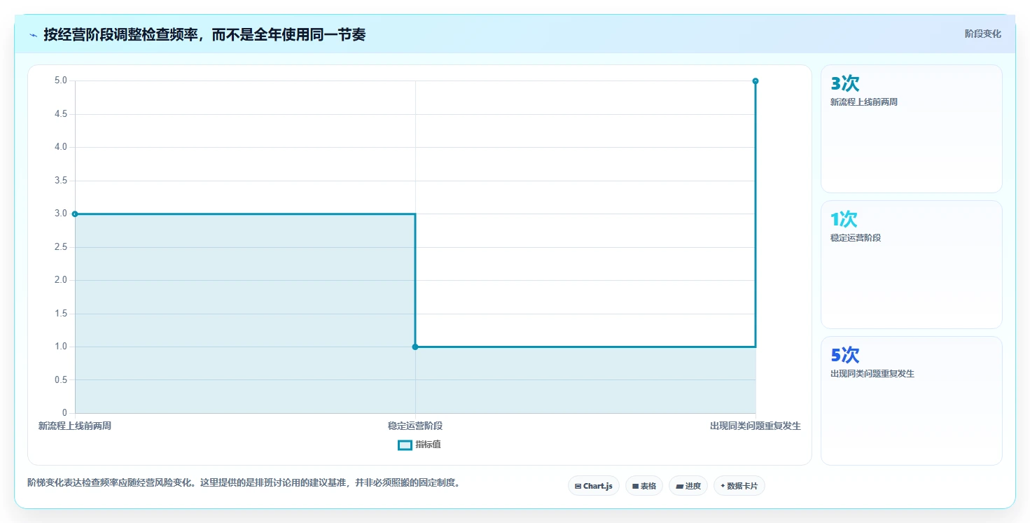This screenshot has width=1030, height=523.
Task: Click 稳定运营阶段 caption in second card
Action: 856,238
